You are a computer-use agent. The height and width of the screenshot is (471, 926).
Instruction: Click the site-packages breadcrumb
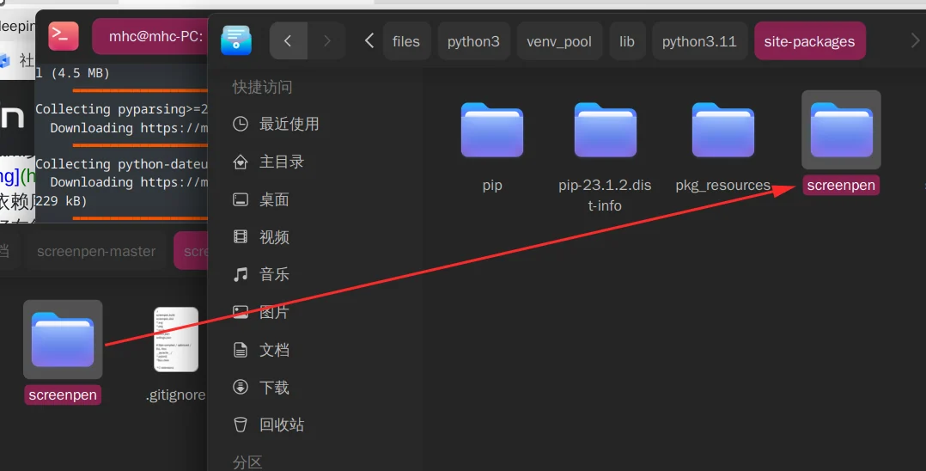pyautogui.click(x=810, y=41)
